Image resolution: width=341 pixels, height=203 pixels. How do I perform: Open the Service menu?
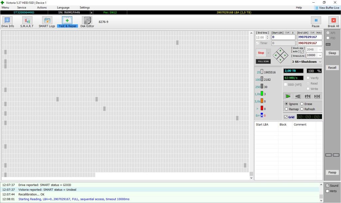tap(22, 8)
